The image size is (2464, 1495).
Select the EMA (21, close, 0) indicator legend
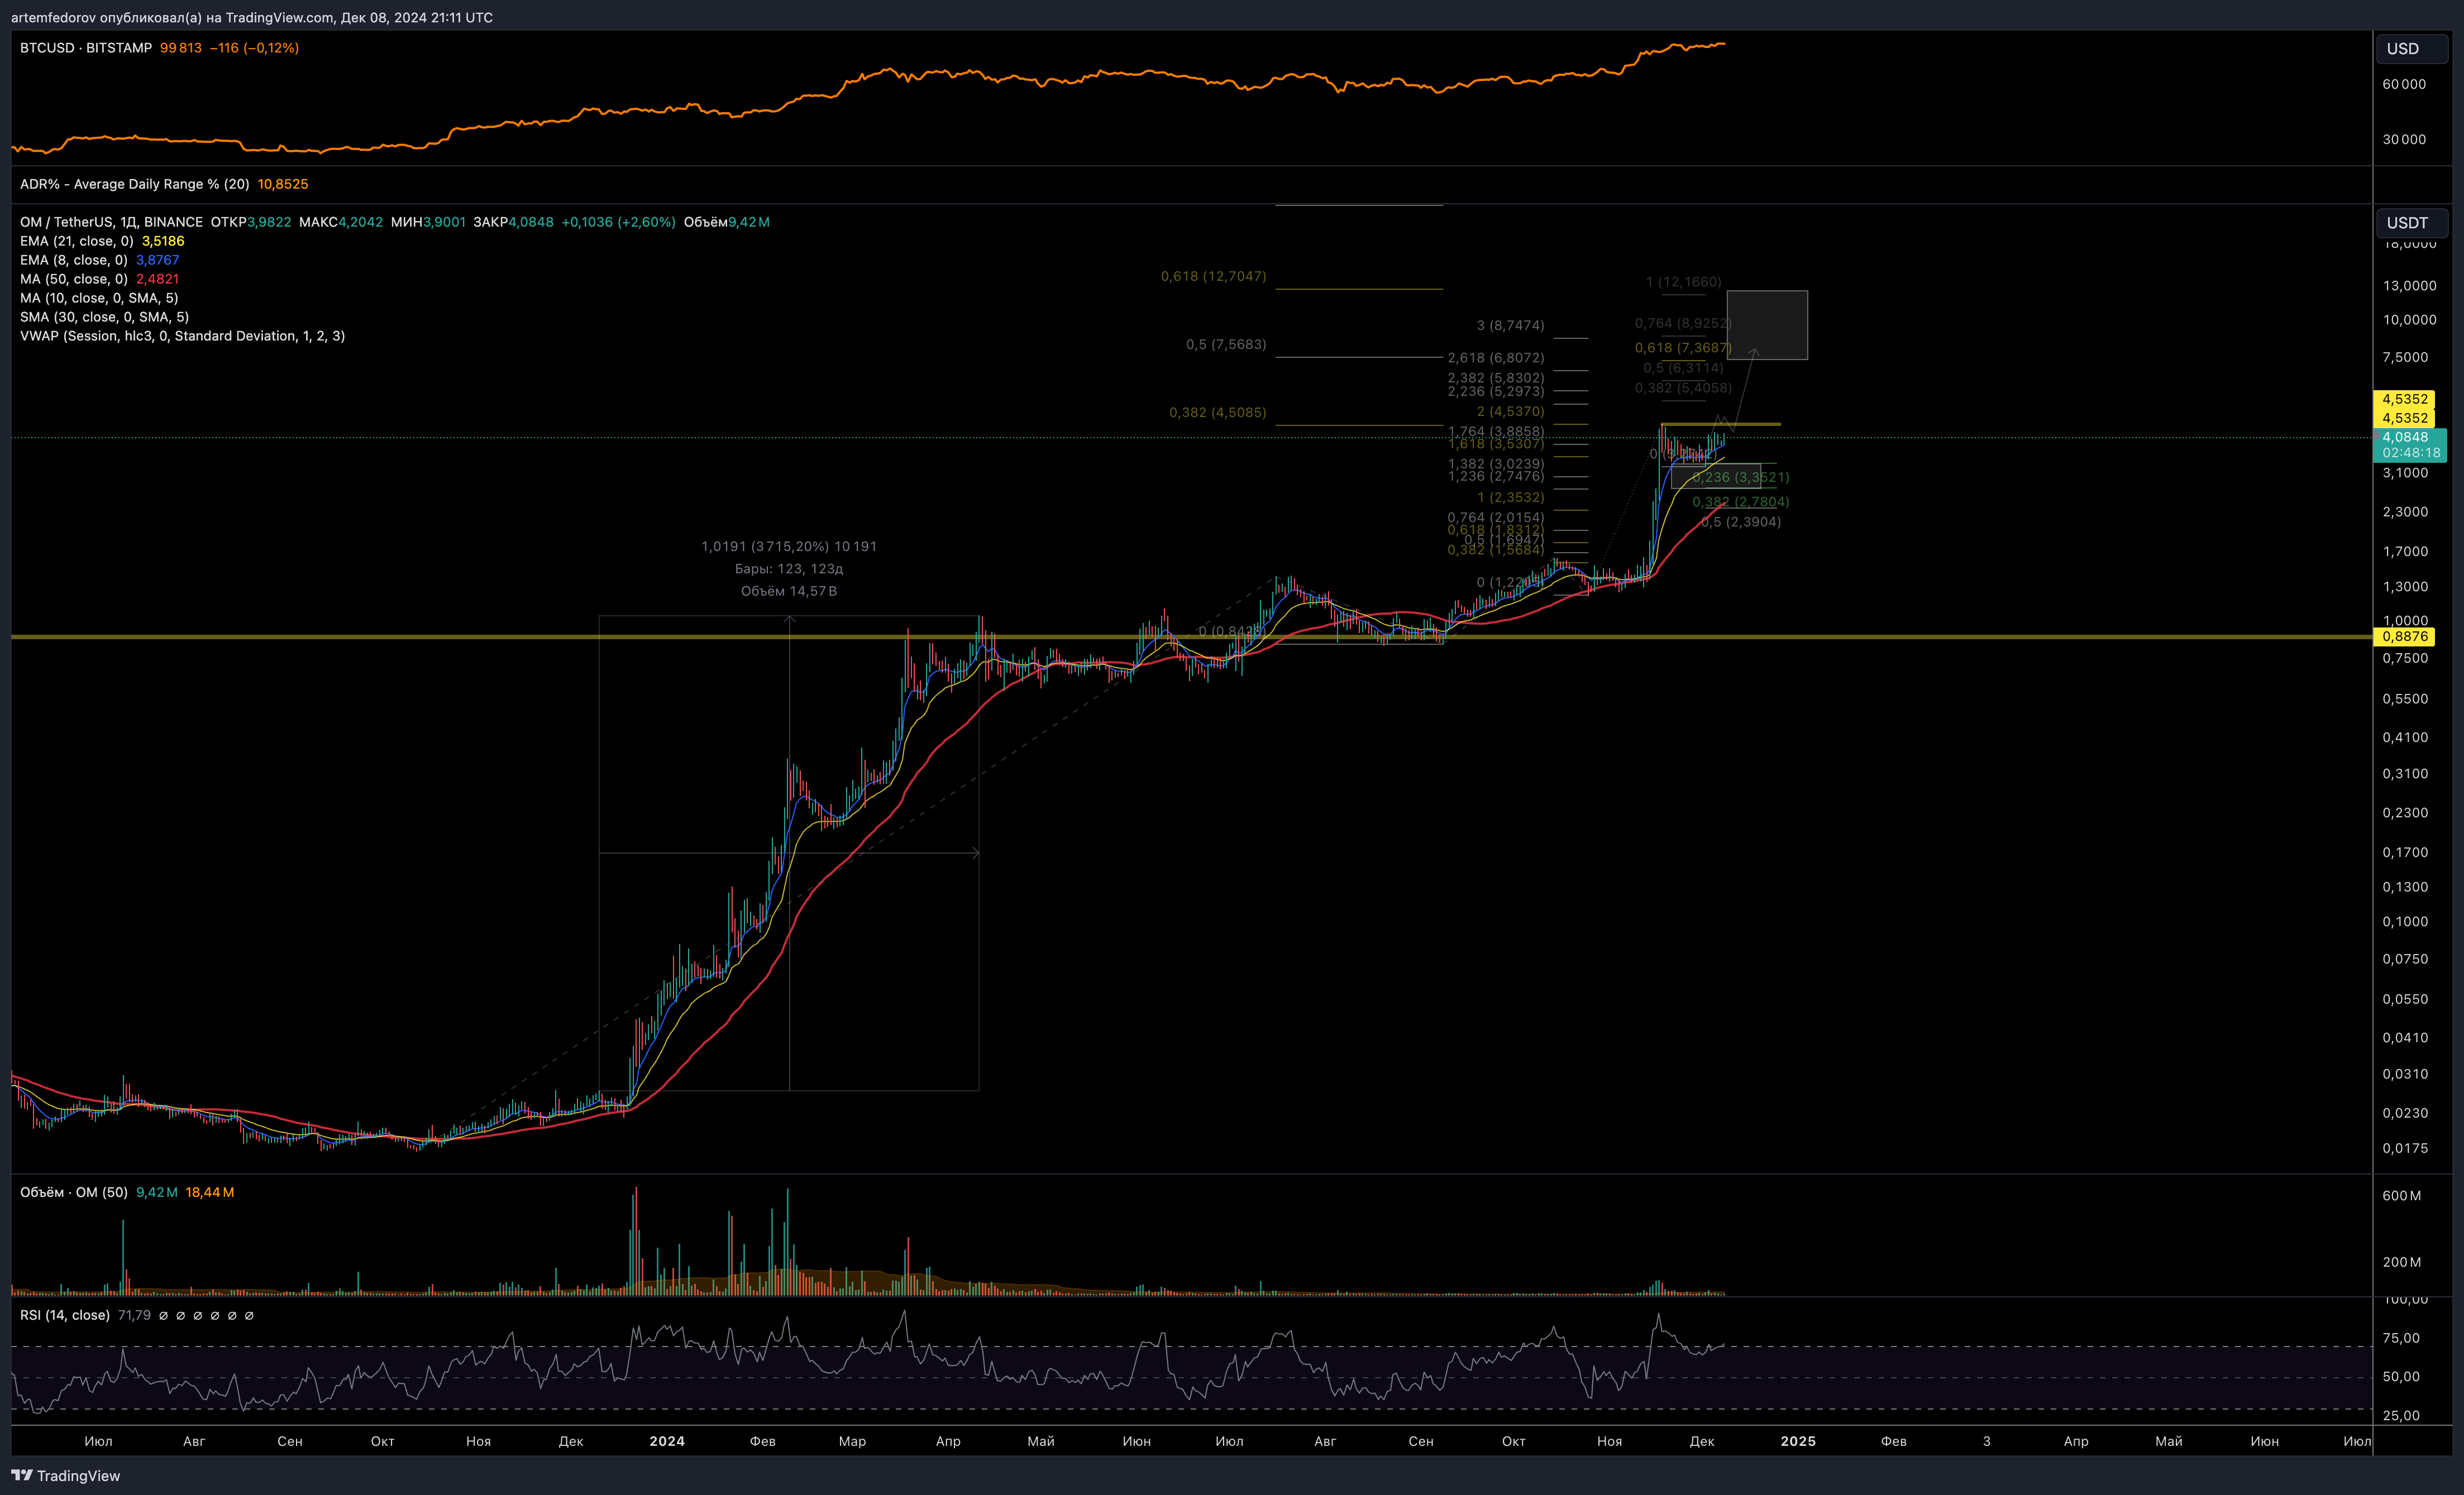tap(77, 241)
